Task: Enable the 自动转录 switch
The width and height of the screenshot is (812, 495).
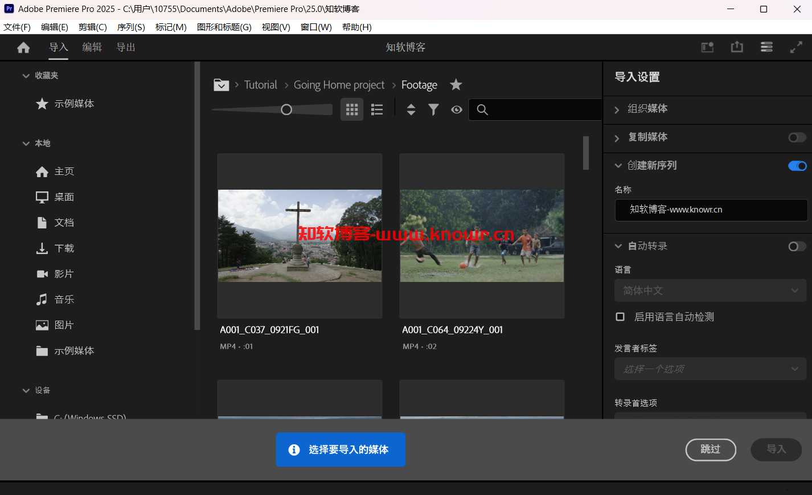Action: click(x=797, y=246)
